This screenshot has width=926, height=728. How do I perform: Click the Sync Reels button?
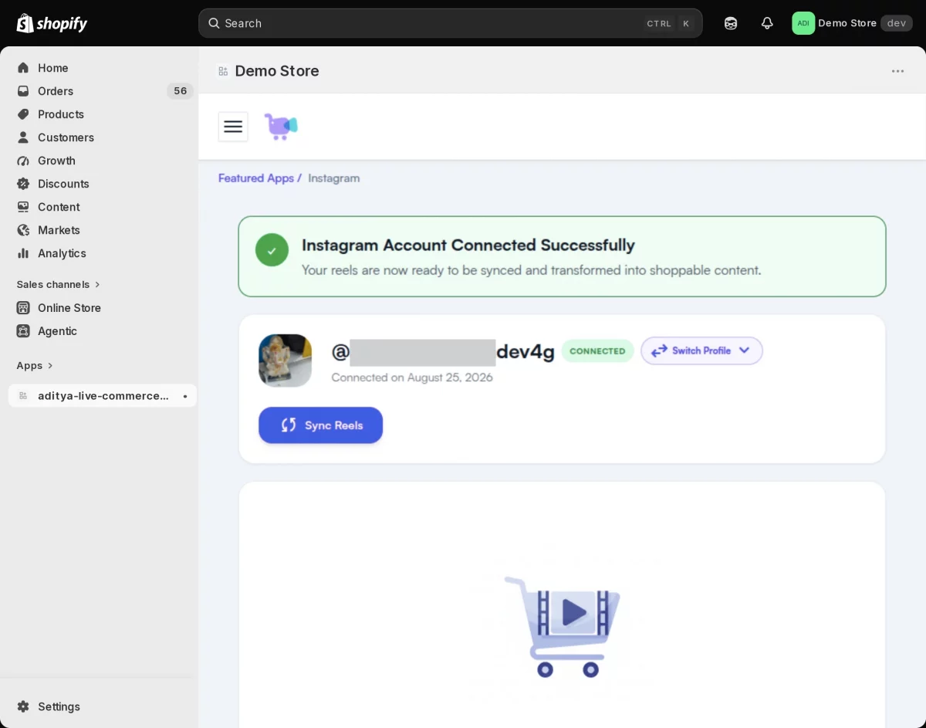320,425
